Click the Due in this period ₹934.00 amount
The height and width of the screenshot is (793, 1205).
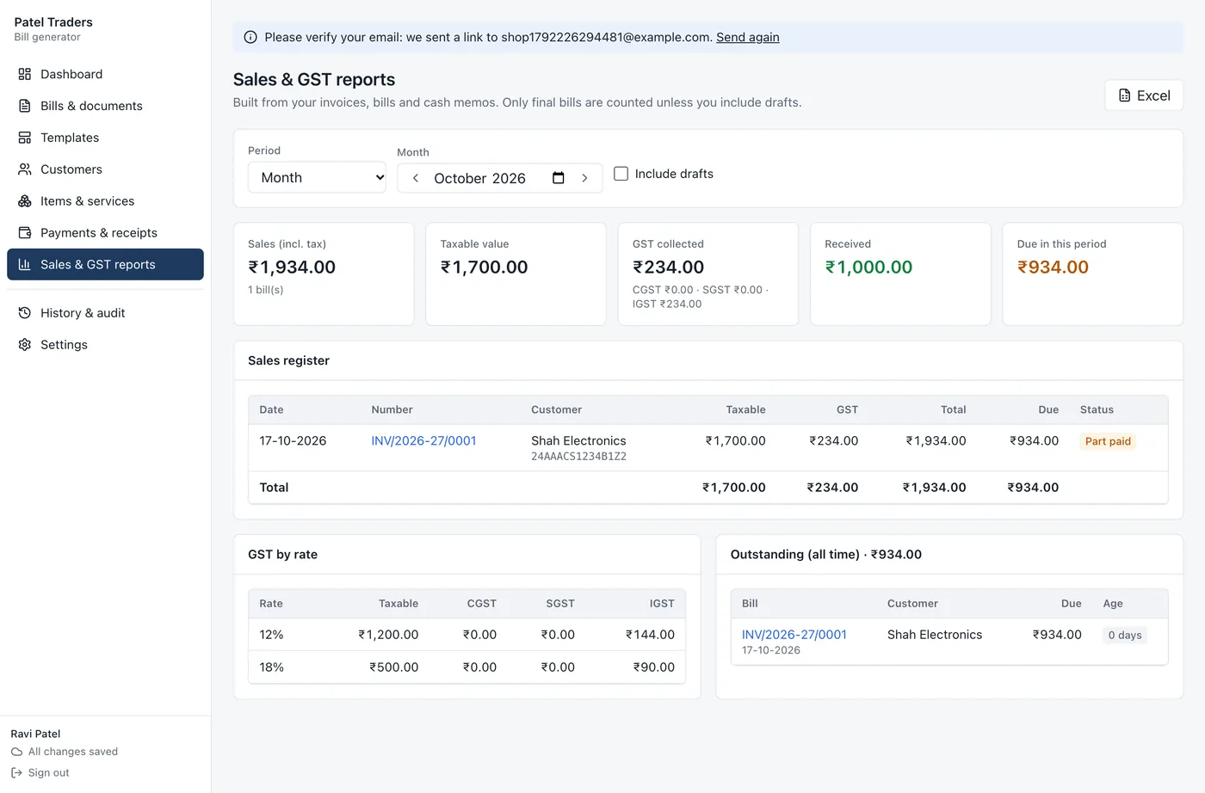[1053, 267]
